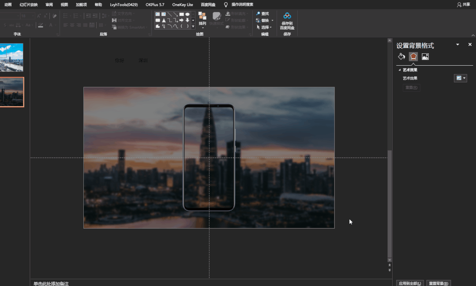476x286 pixels.
Task: Expand the shapes gallery more arrow
Action: (x=193, y=26)
